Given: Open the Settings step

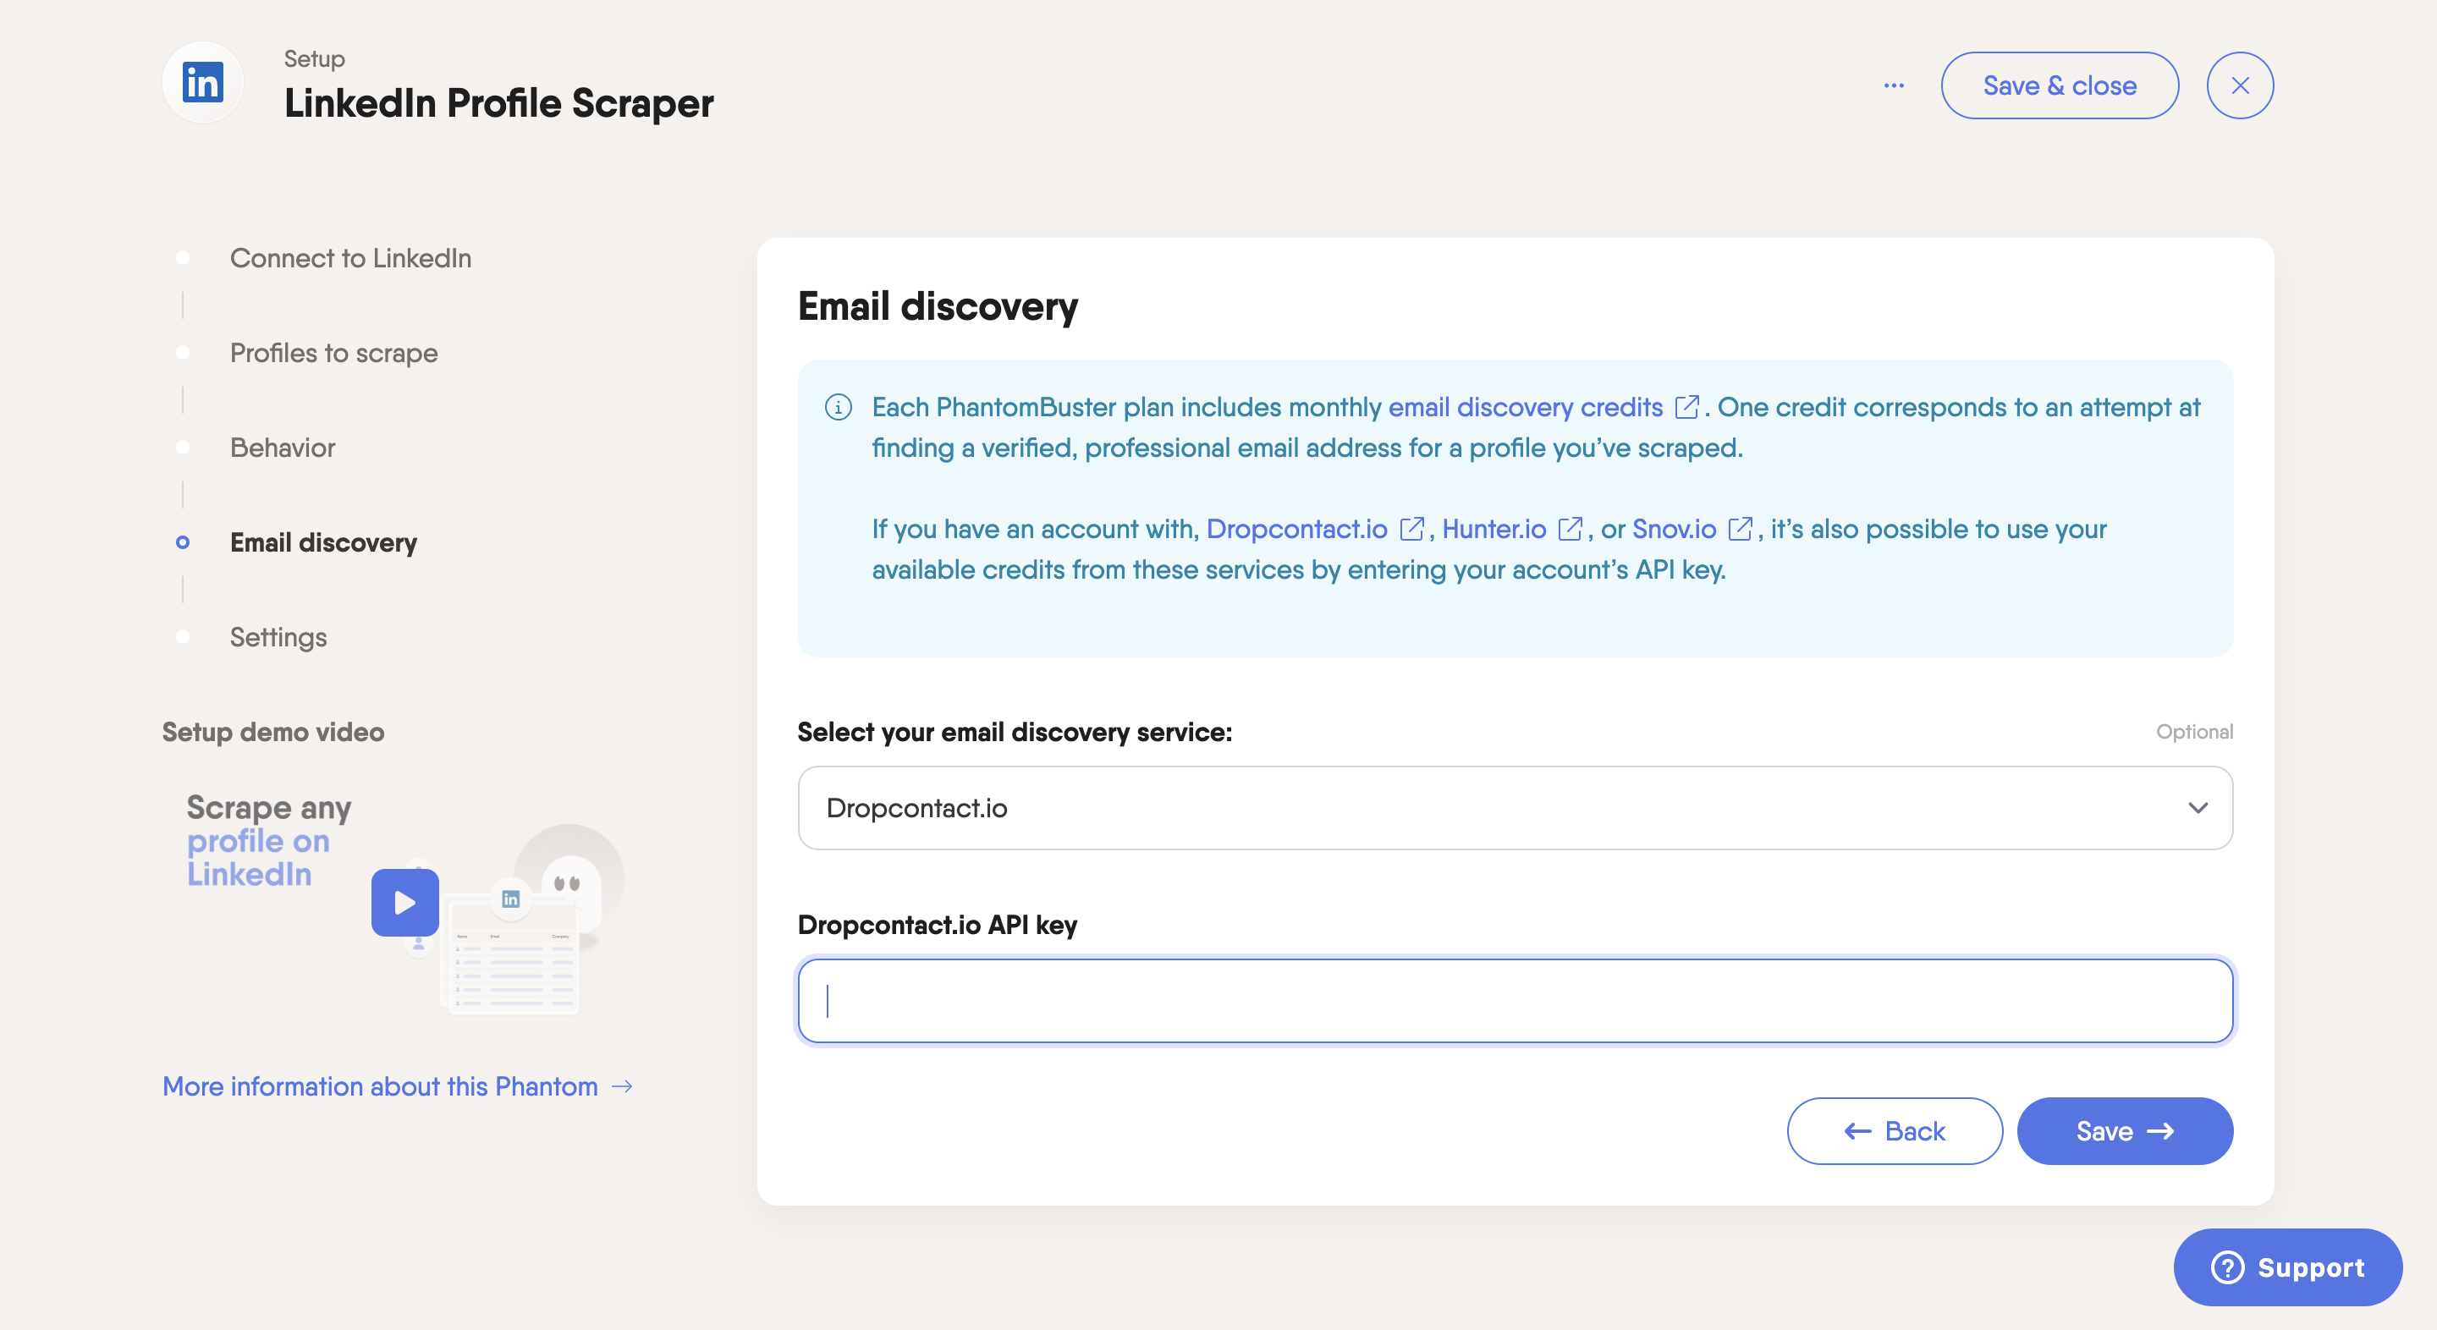Looking at the screenshot, I should pos(278,636).
